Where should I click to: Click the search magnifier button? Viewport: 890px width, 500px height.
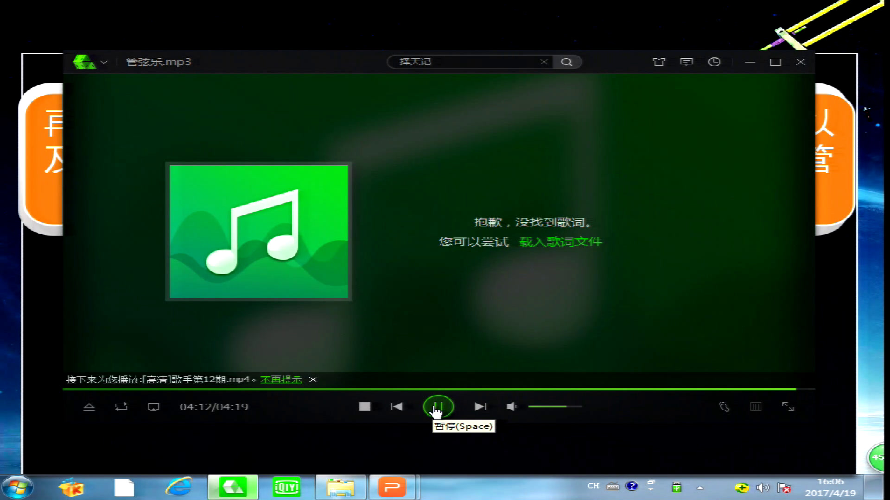(566, 62)
